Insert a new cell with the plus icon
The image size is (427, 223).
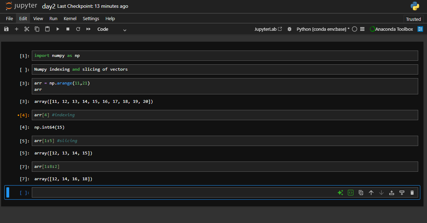tap(16, 29)
